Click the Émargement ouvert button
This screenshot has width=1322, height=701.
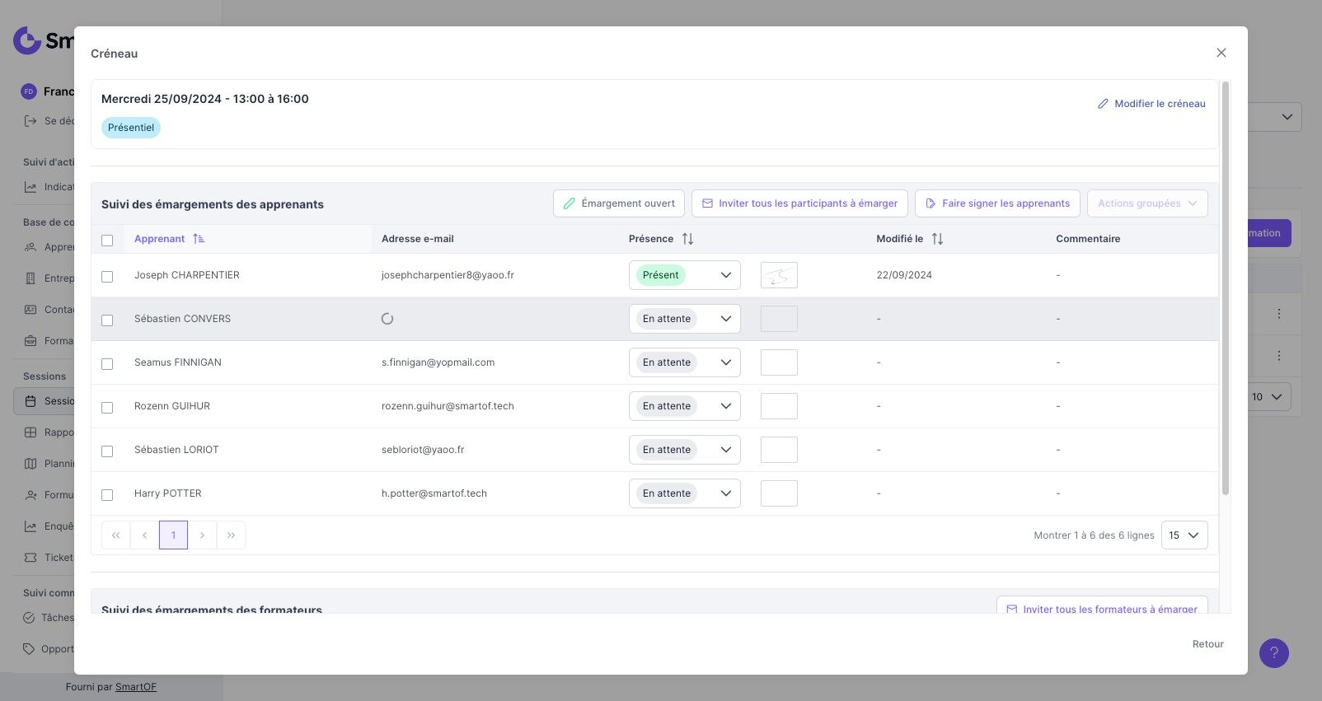pyautogui.click(x=619, y=203)
